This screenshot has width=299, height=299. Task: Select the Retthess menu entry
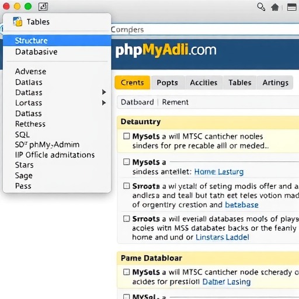point(30,124)
